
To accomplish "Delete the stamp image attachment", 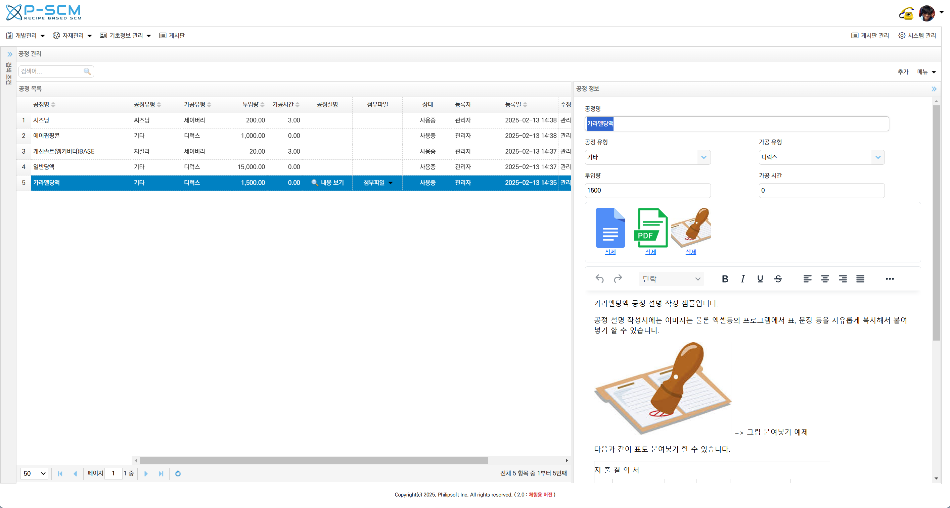I will [691, 252].
